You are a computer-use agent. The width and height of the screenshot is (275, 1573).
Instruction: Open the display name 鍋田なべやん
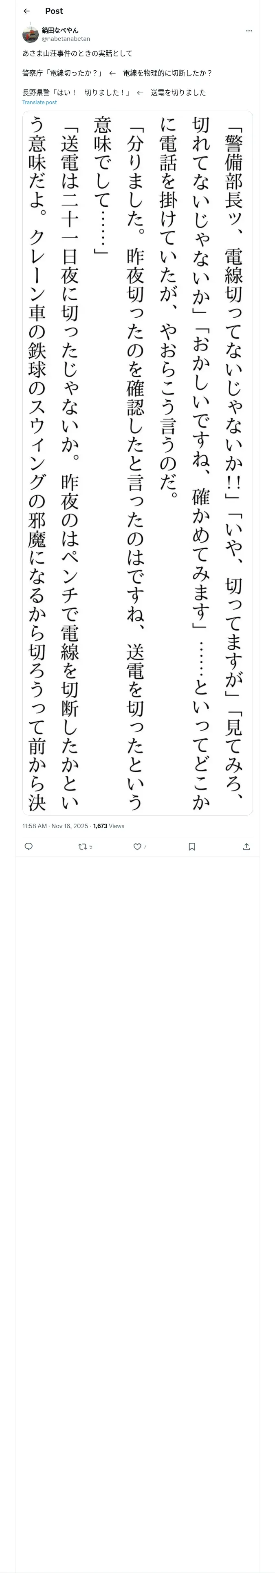tap(60, 30)
